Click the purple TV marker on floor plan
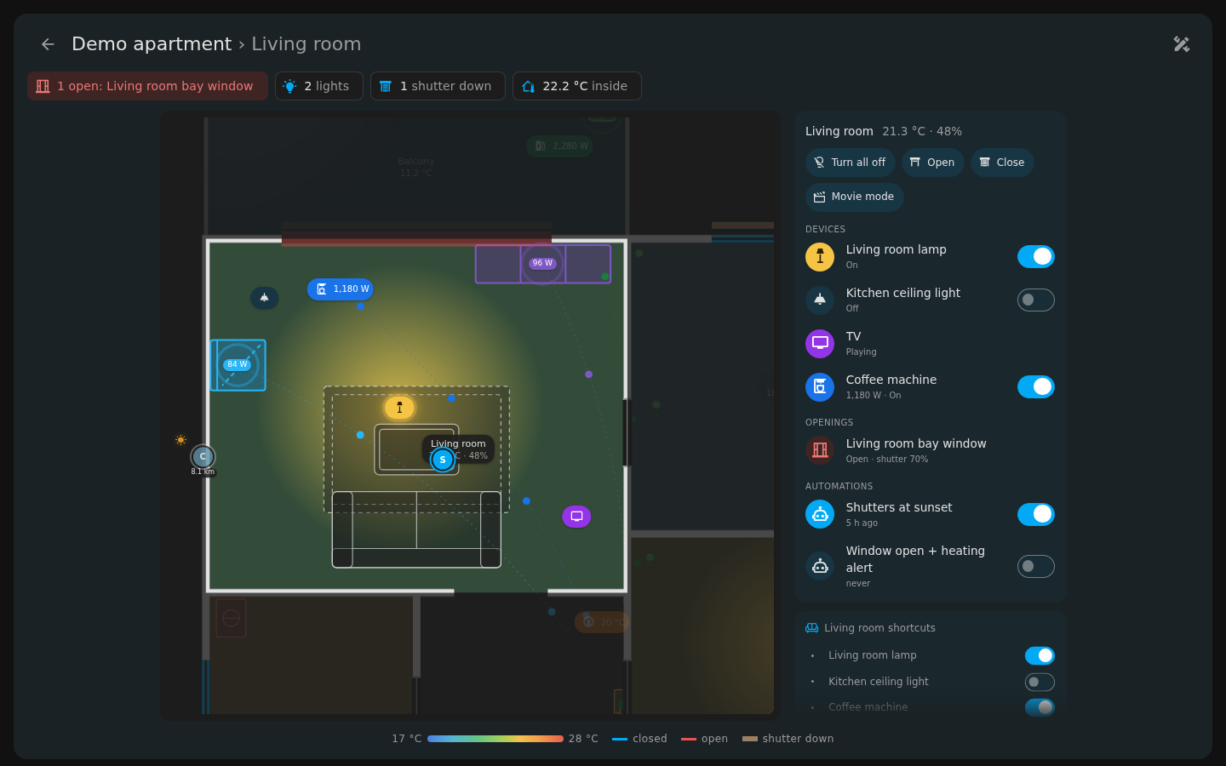This screenshot has height=766, width=1226. (576, 516)
